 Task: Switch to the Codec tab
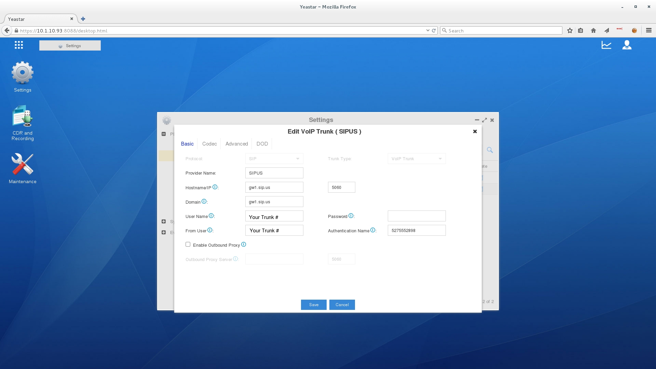(209, 144)
